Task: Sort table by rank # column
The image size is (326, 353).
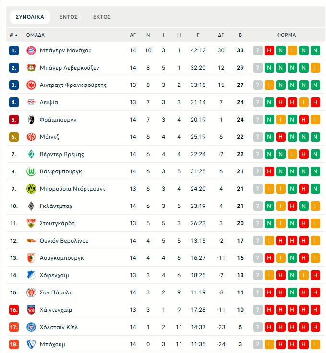Action: coord(13,35)
